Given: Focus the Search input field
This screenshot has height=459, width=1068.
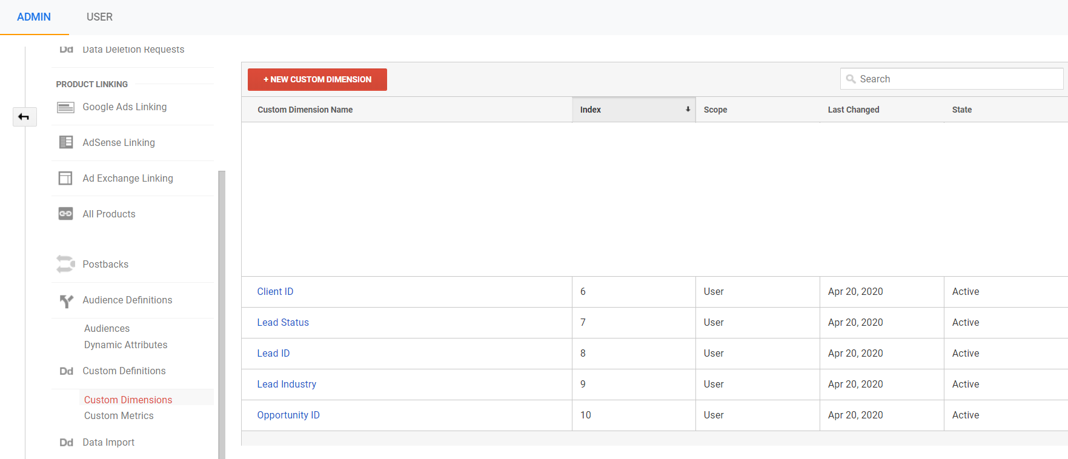Looking at the screenshot, I should (952, 79).
